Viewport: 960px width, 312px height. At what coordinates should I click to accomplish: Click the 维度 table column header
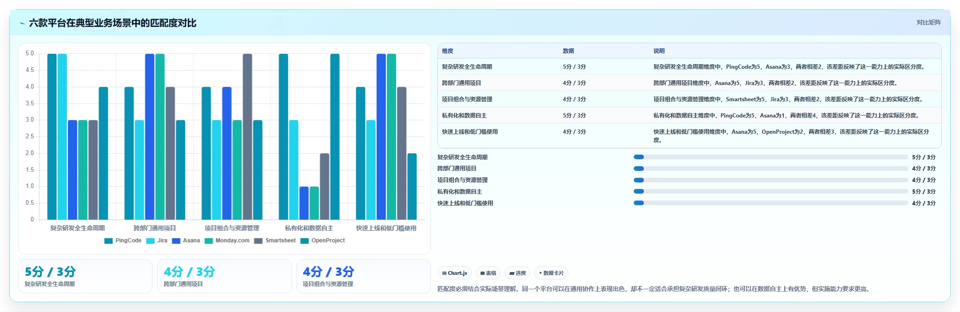tap(448, 51)
